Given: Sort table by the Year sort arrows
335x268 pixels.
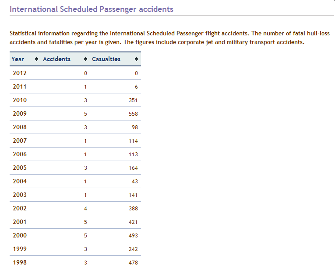Looking at the screenshot, I should 36,59.
